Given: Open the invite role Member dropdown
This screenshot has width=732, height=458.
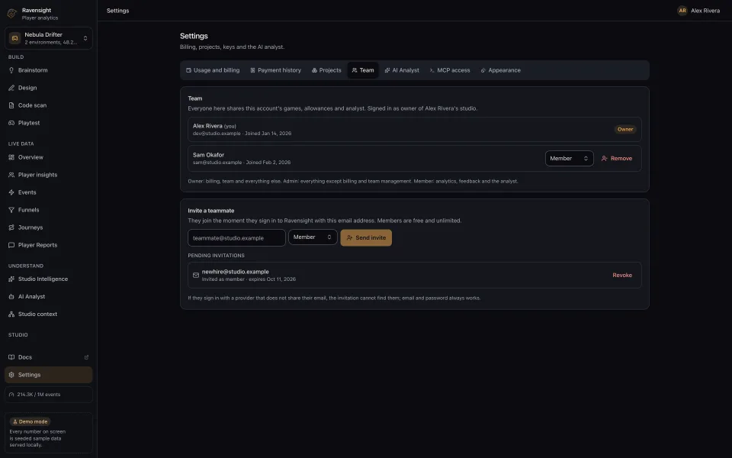Looking at the screenshot, I should pyautogui.click(x=313, y=237).
